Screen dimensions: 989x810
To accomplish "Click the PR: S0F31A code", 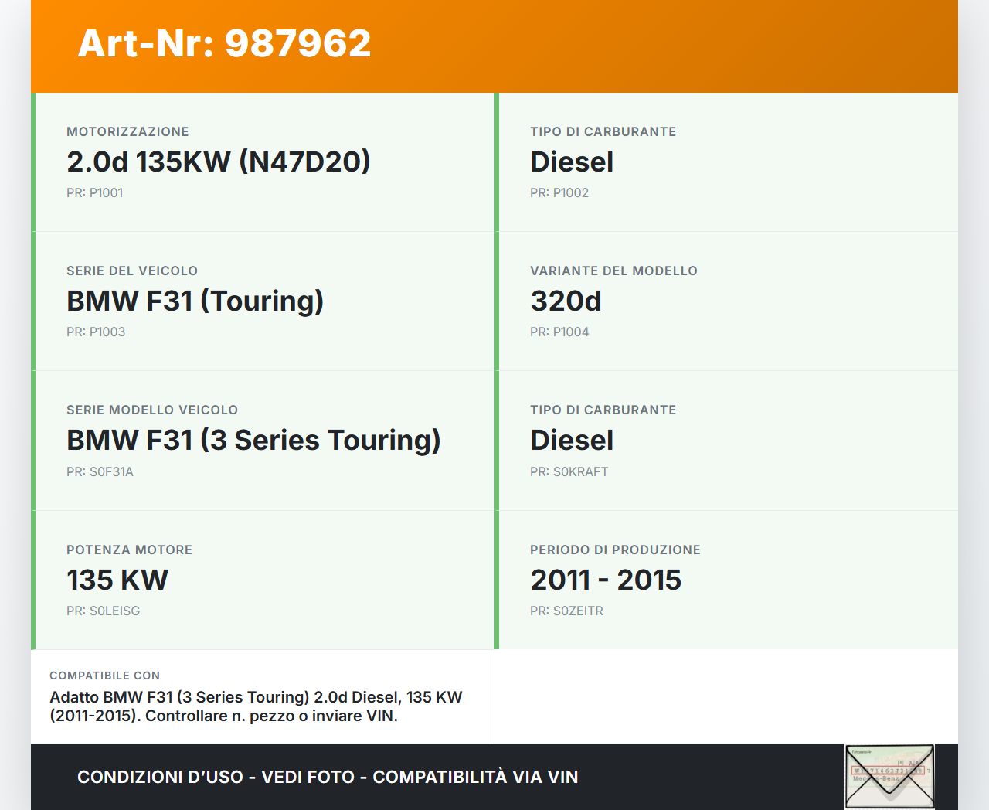I will click(100, 471).
